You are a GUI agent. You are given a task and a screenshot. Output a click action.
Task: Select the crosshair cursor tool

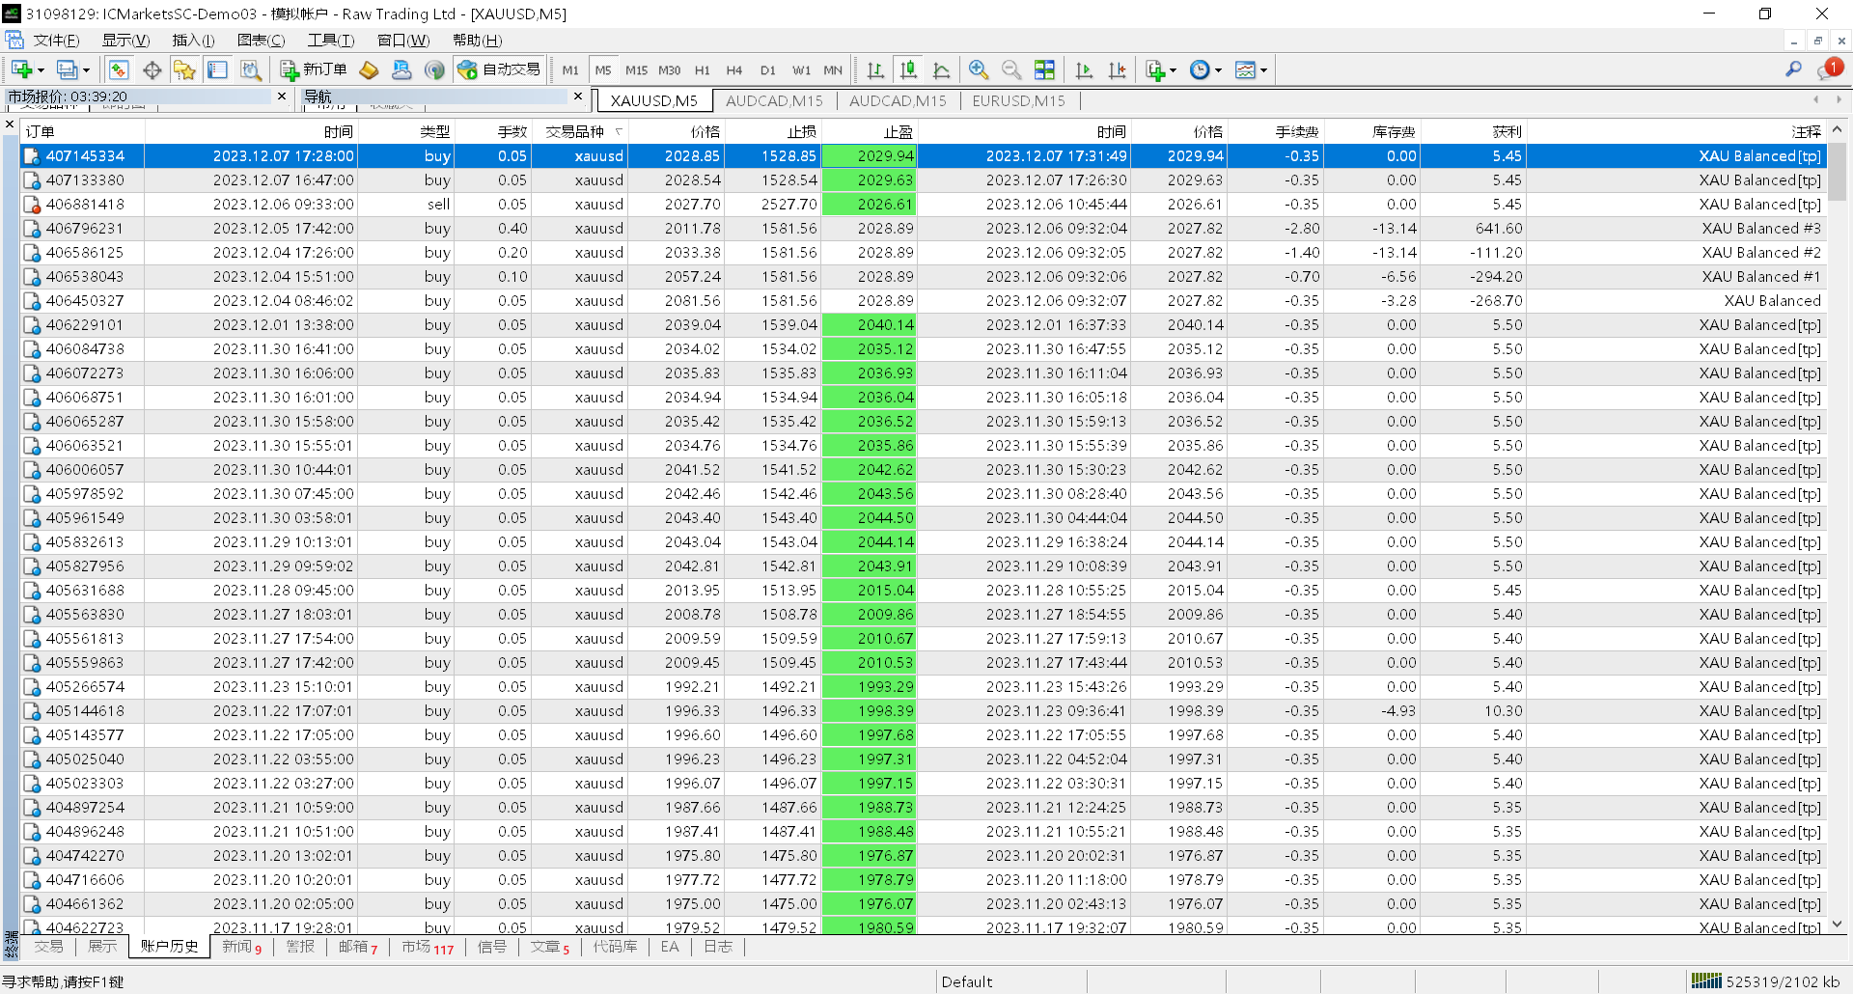(152, 69)
